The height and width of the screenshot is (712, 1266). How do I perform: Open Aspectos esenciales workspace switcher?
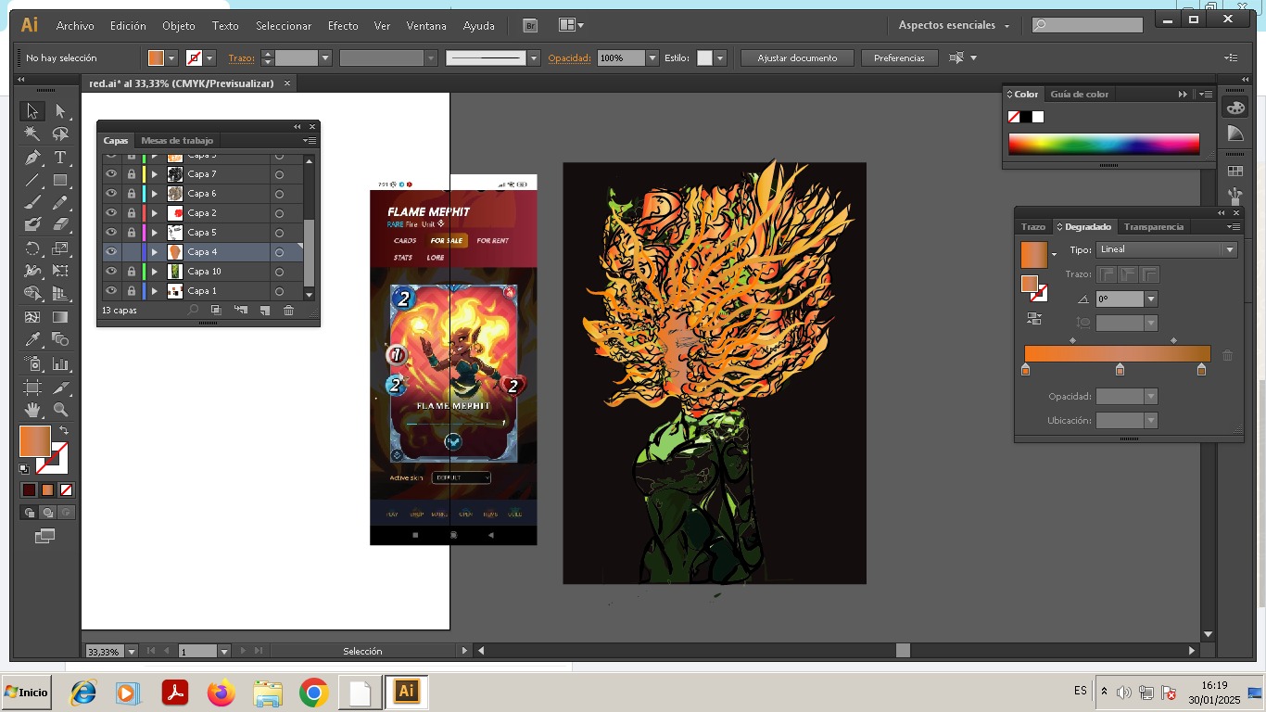coord(954,26)
